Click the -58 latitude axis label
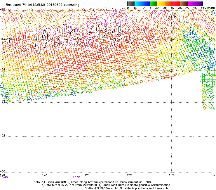 pyautogui.click(x=3, y=136)
